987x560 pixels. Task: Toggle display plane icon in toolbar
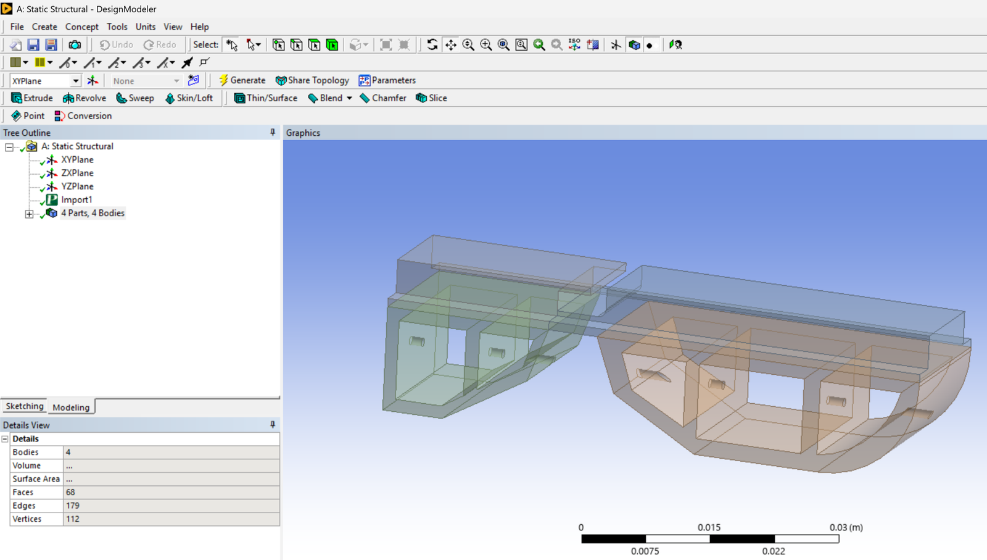[616, 44]
